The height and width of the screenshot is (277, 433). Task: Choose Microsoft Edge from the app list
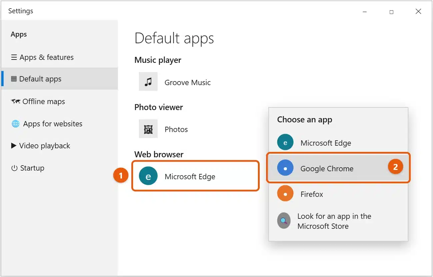click(x=338, y=143)
